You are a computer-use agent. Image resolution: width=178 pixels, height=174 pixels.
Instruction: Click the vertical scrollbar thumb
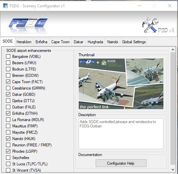[173, 108]
